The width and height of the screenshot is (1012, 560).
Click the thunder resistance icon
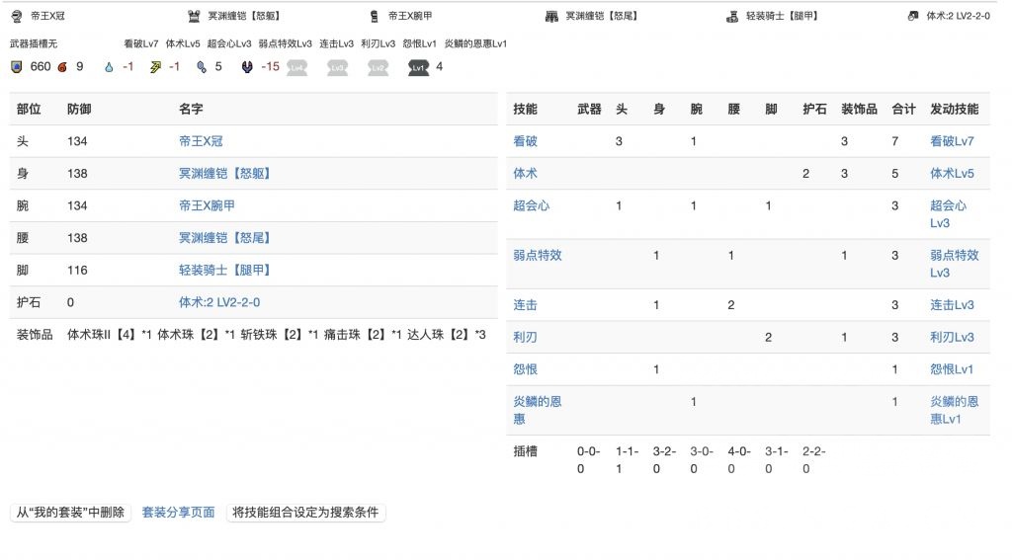pos(155,67)
